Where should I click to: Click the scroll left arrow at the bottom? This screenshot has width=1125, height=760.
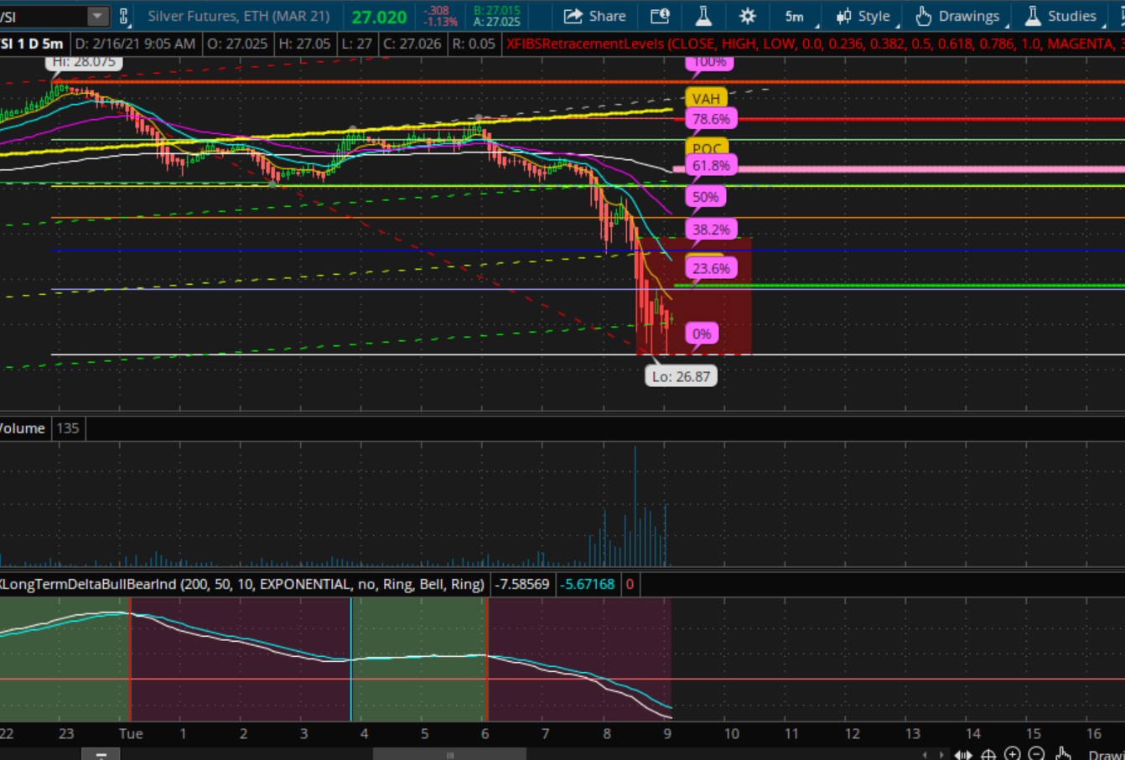(925, 755)
